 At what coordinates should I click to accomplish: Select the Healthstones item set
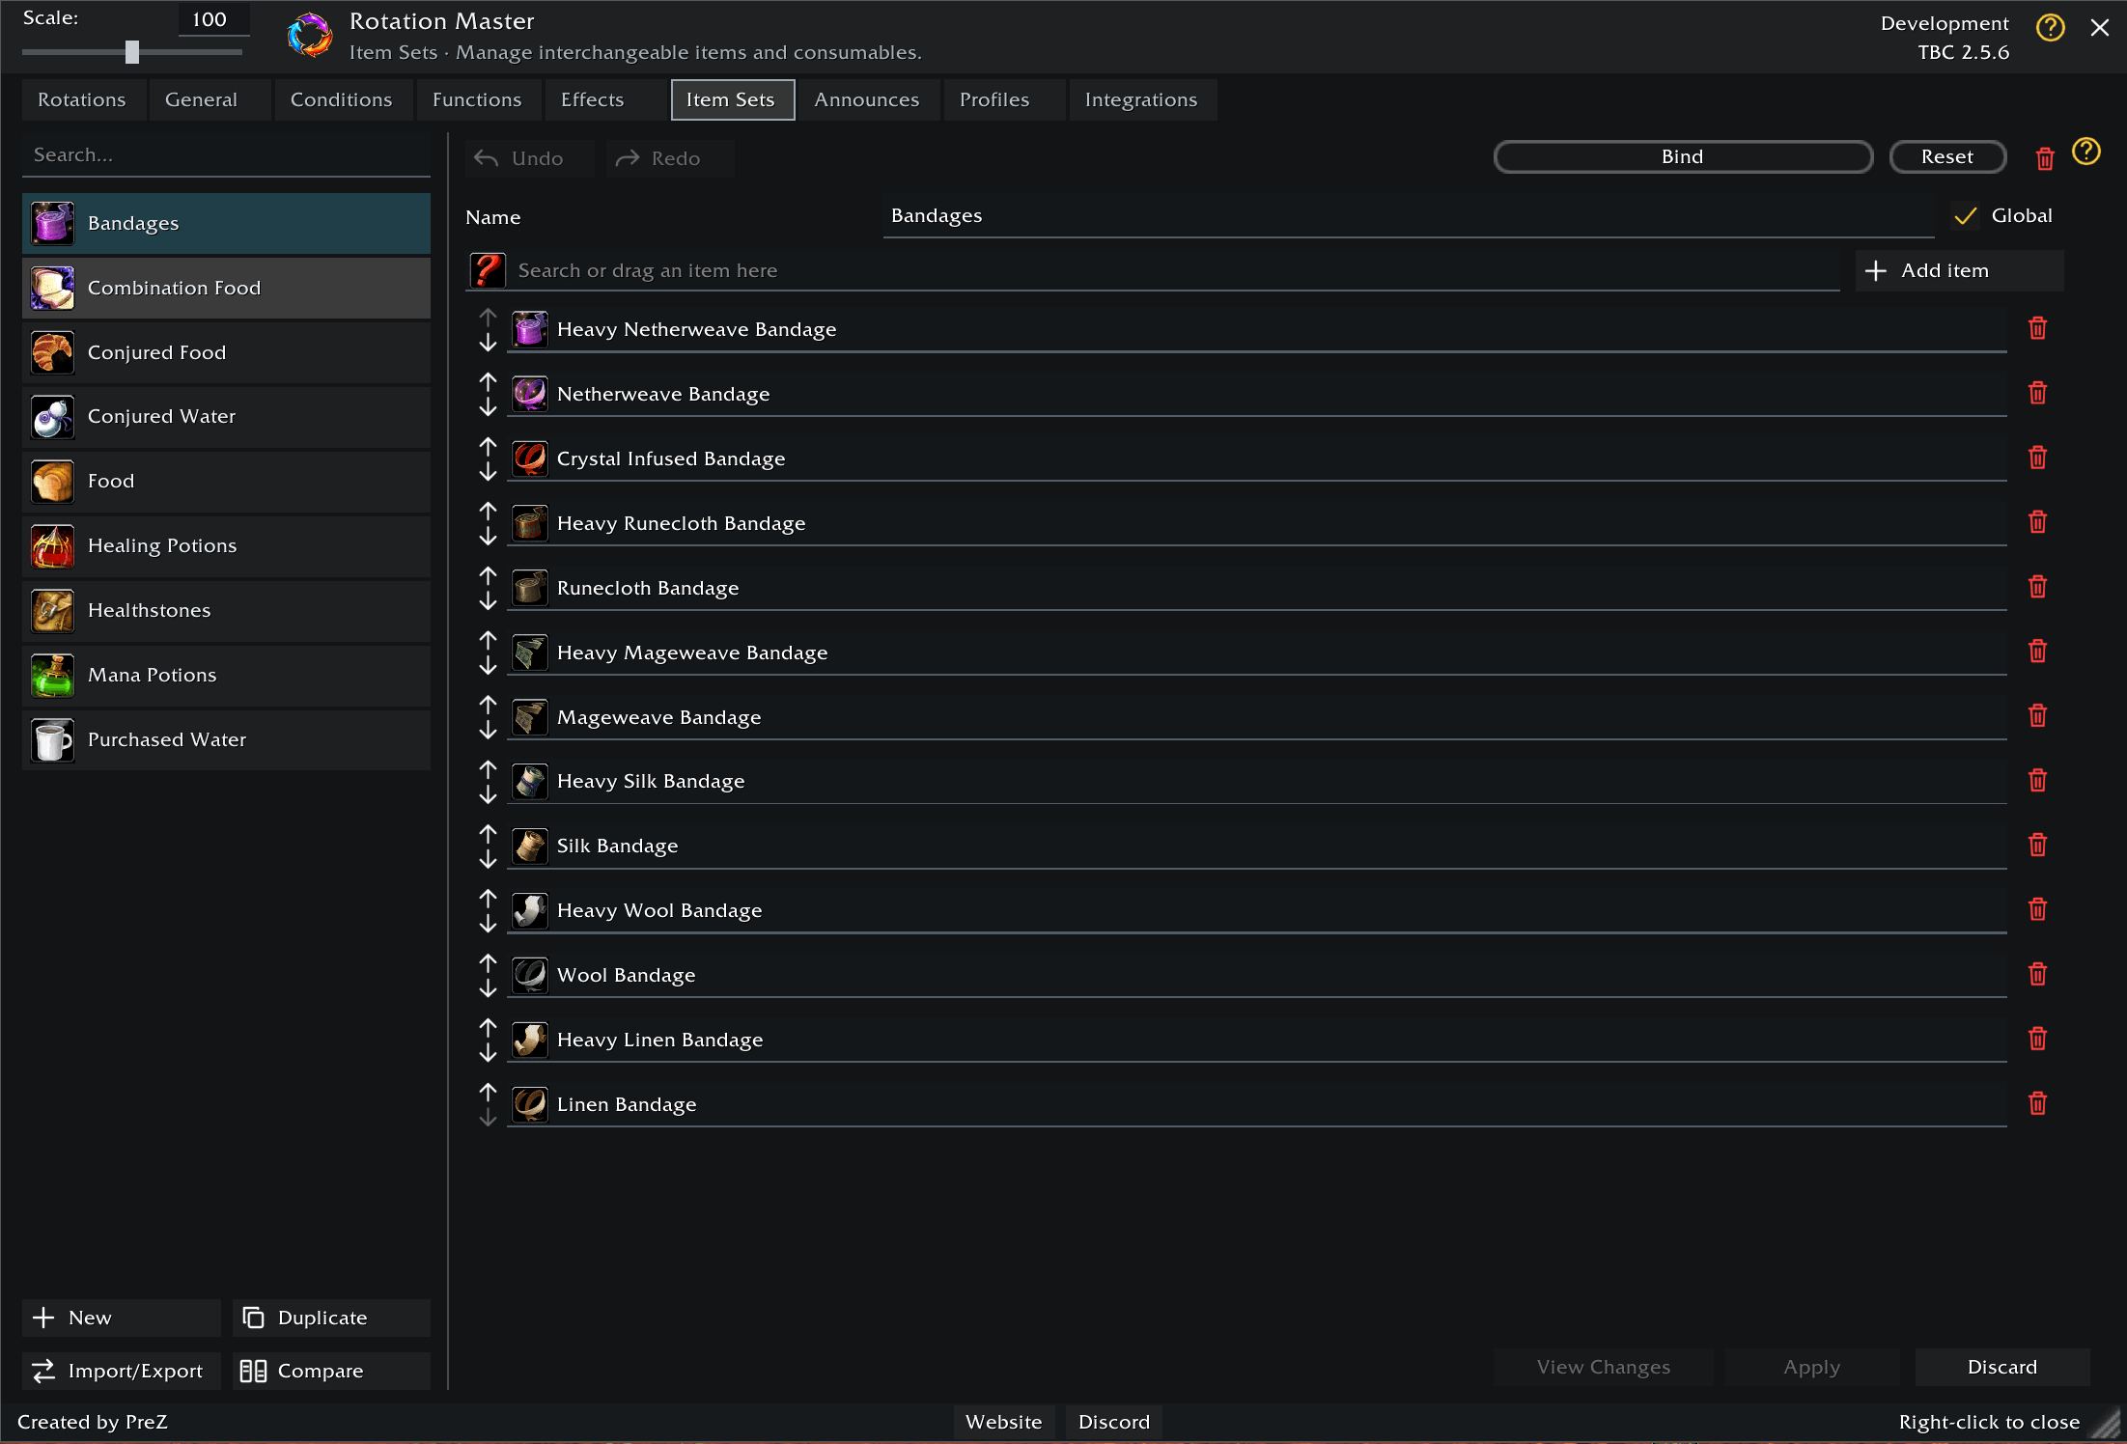tap(226, 611)
